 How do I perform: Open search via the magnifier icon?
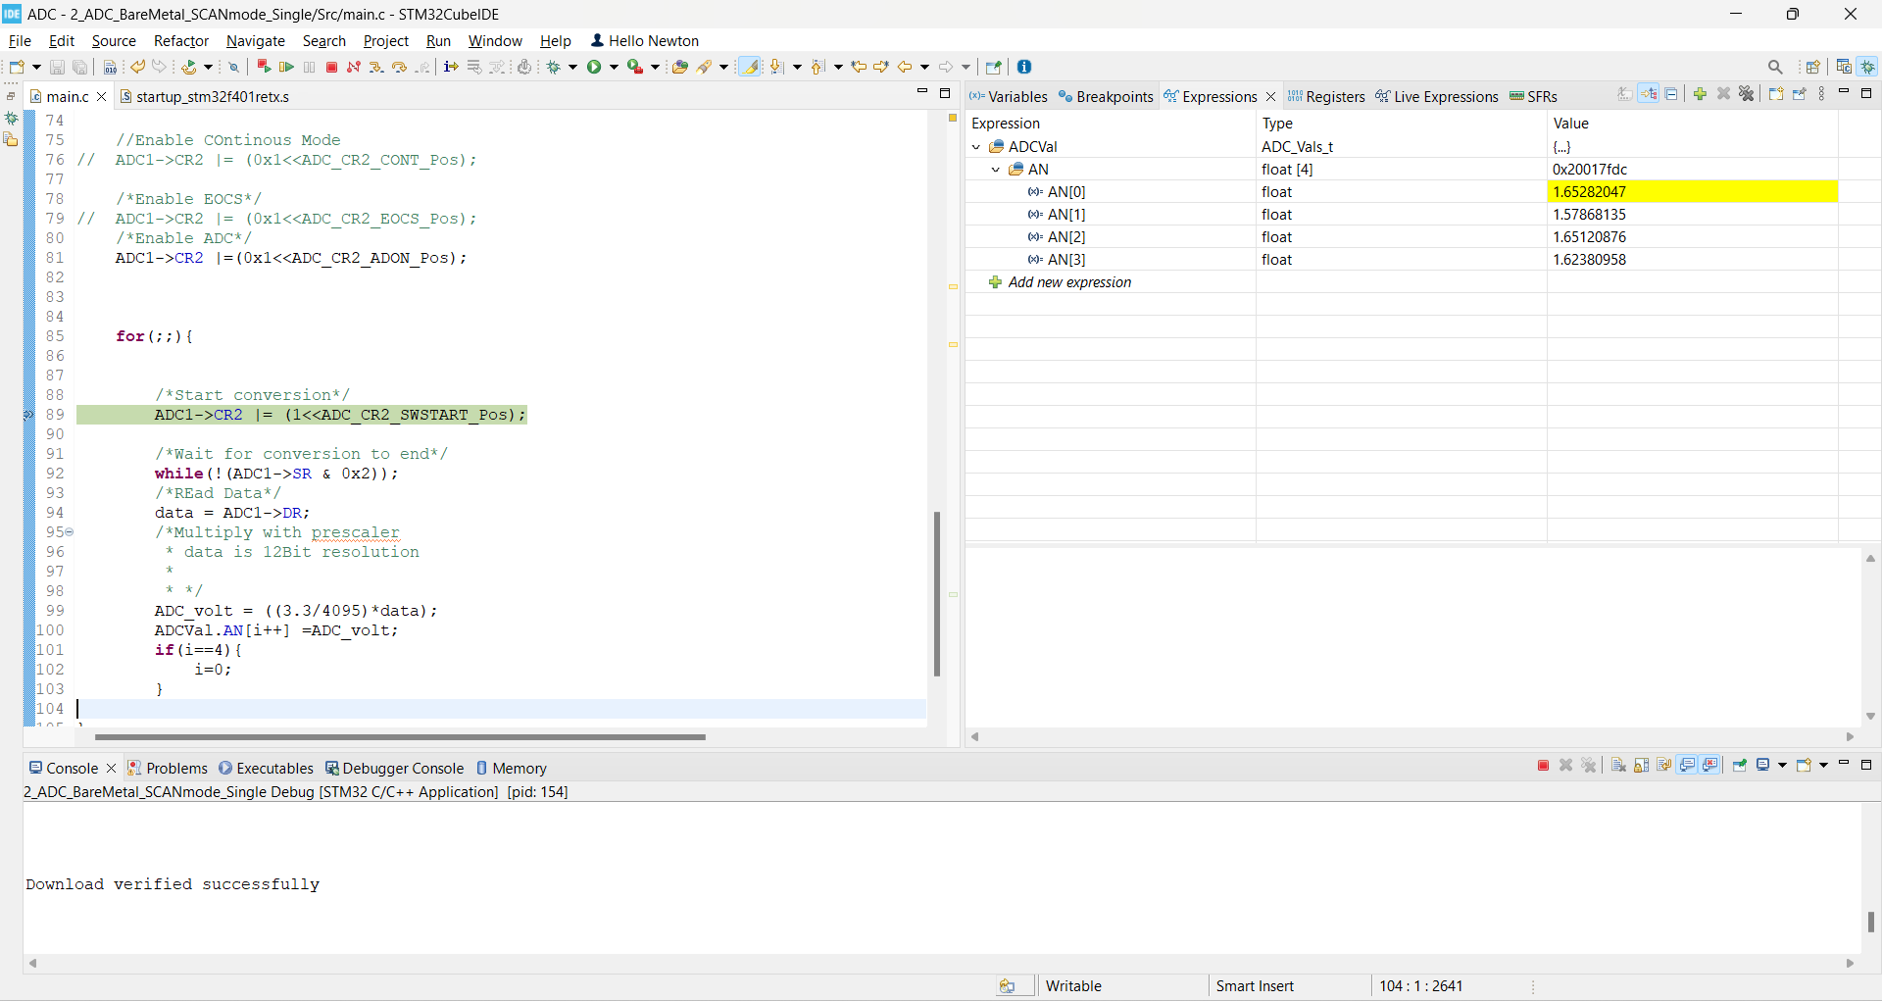(1775, 67)
